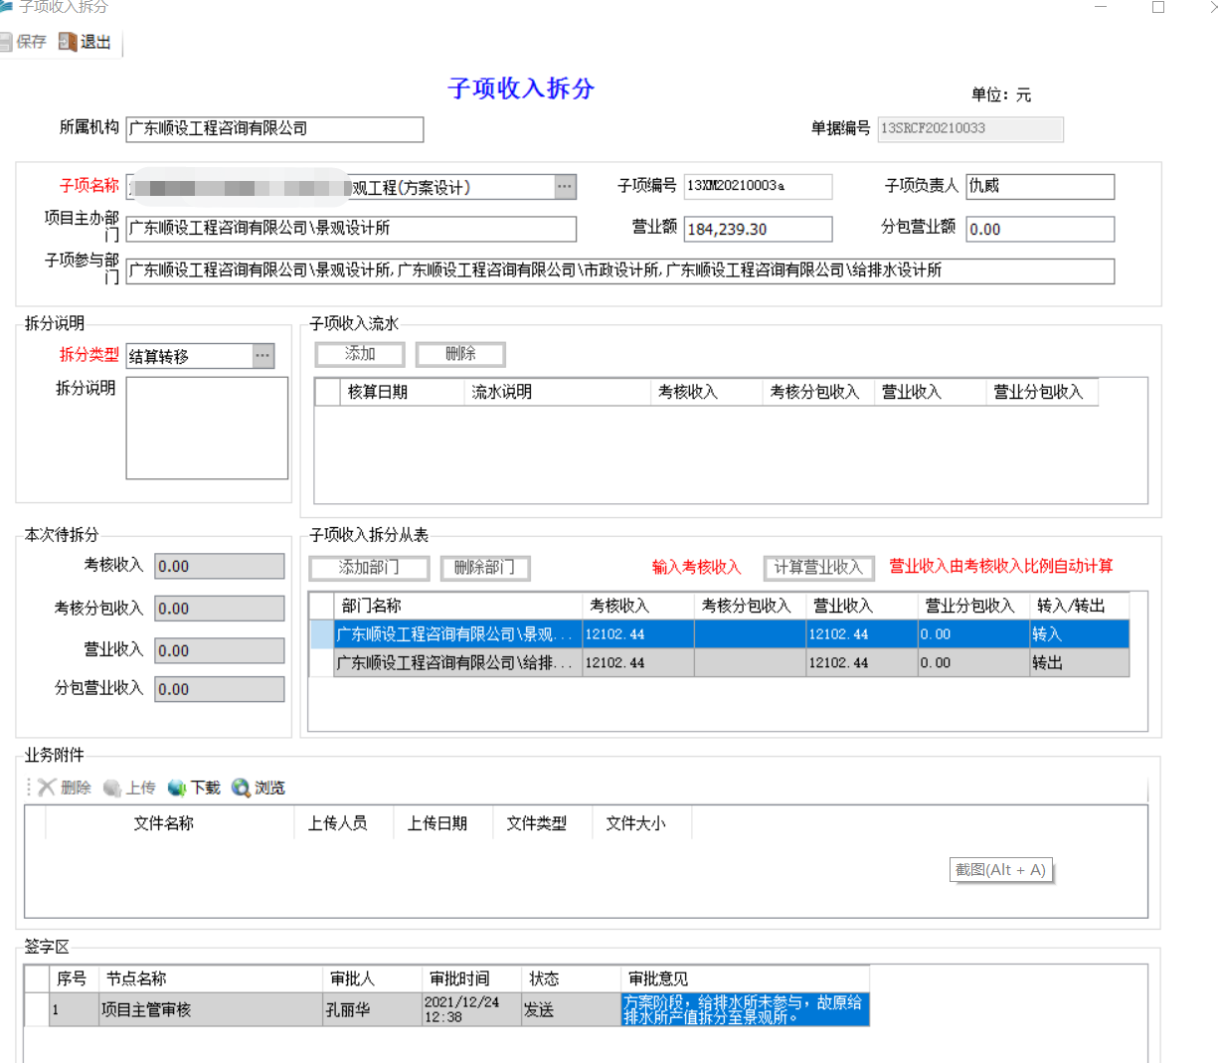
Task: Click the 截图(Alt + A) button
Action: 1000,870
